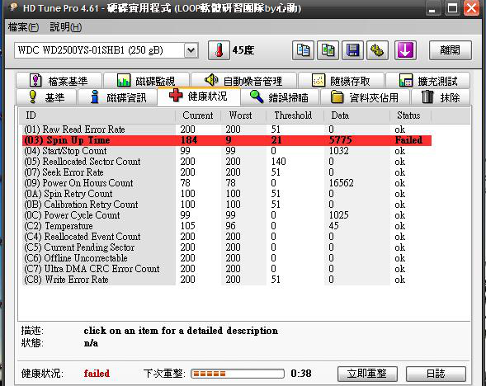
Task: Click the 離開 exit button
Action: click(x=450, y=50)
